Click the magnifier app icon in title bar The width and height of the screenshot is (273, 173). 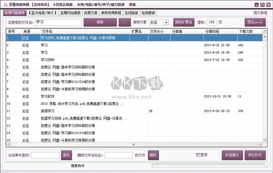pos(5,5)
